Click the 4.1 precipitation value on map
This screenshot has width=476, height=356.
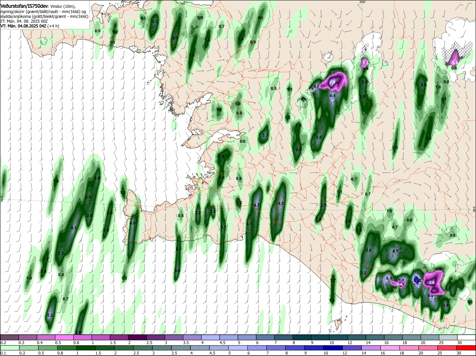[74, 228]
